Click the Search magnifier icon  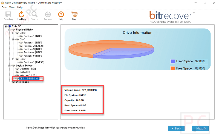coord(34,14)
